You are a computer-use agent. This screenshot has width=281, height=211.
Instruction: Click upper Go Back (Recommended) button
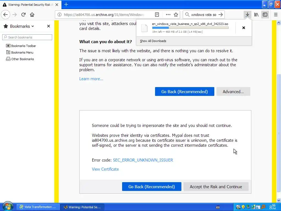185,91
